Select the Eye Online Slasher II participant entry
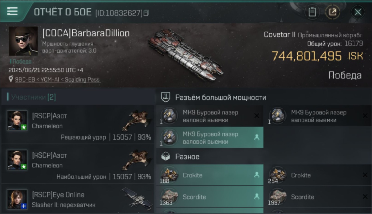Screen dimensions: 372x214 point(77,199)
